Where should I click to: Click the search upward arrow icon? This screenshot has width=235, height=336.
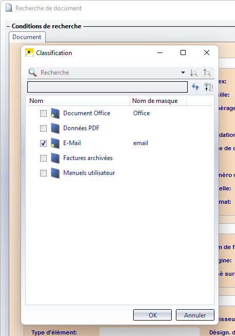click(207, 73)
